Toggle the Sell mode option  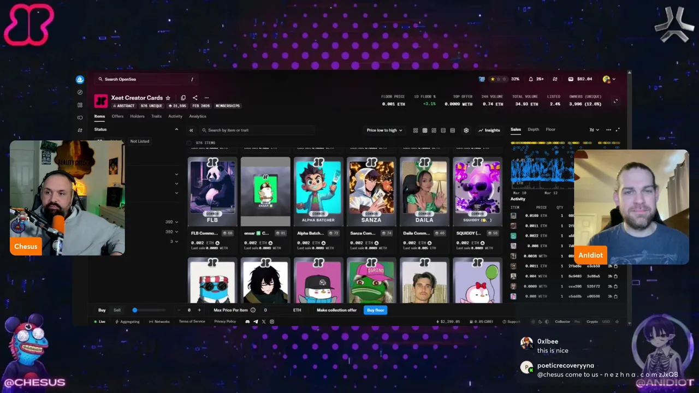pyautogui.click(x=117, y=310)
